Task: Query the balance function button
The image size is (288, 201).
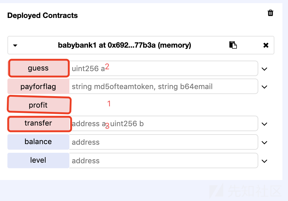Action: (38, 142)
